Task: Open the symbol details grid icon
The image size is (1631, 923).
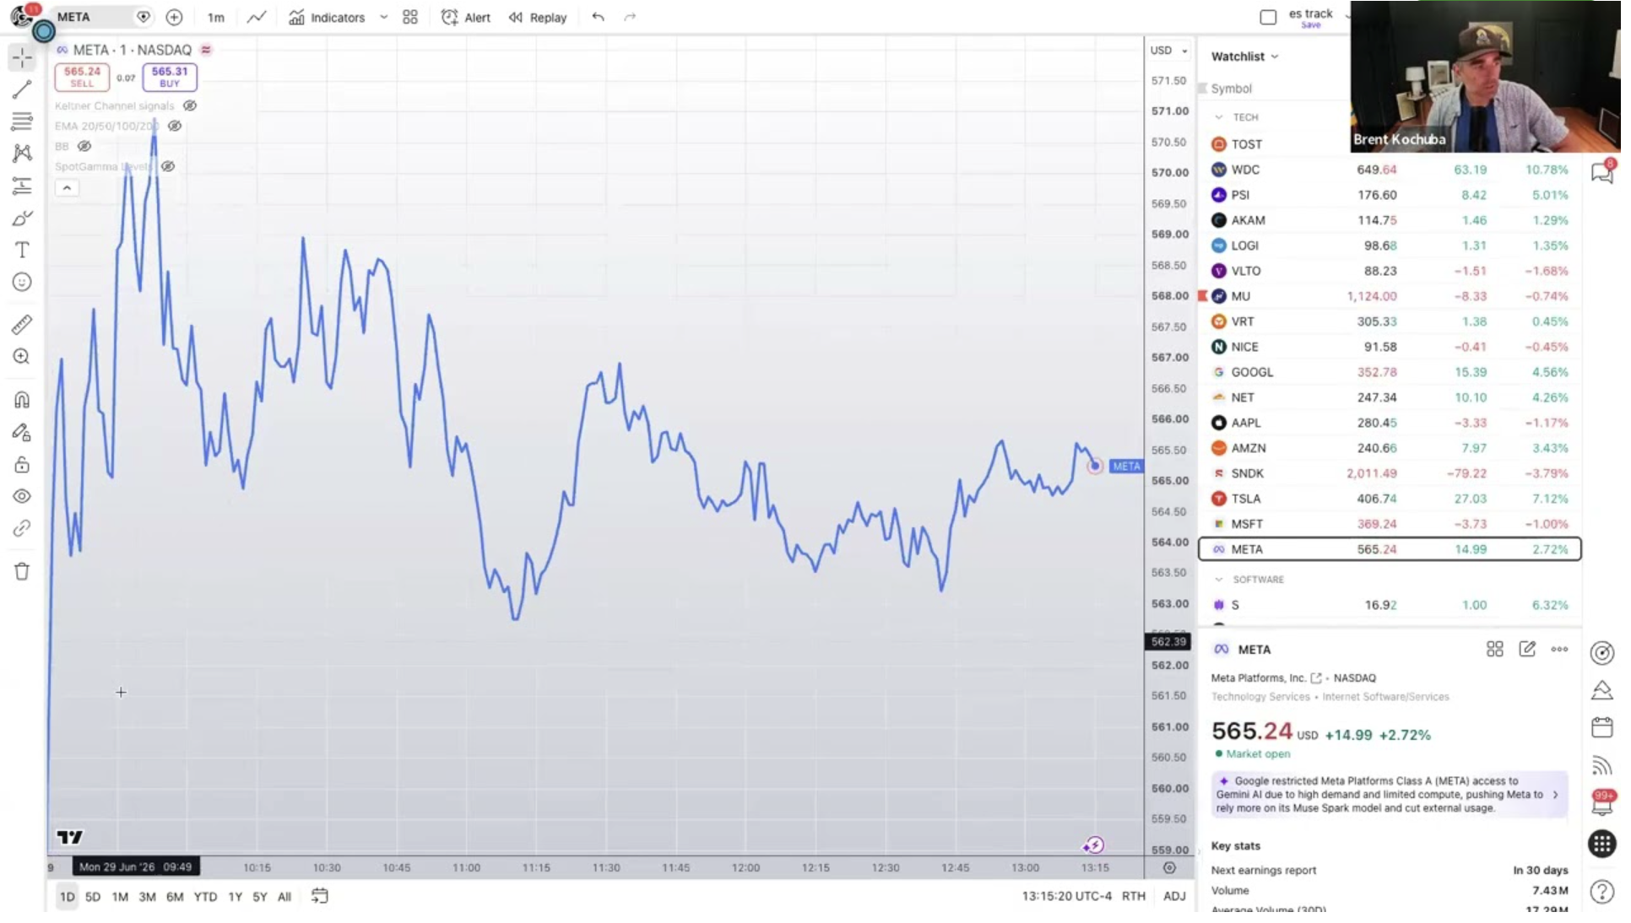Action: click(1495, 649)
